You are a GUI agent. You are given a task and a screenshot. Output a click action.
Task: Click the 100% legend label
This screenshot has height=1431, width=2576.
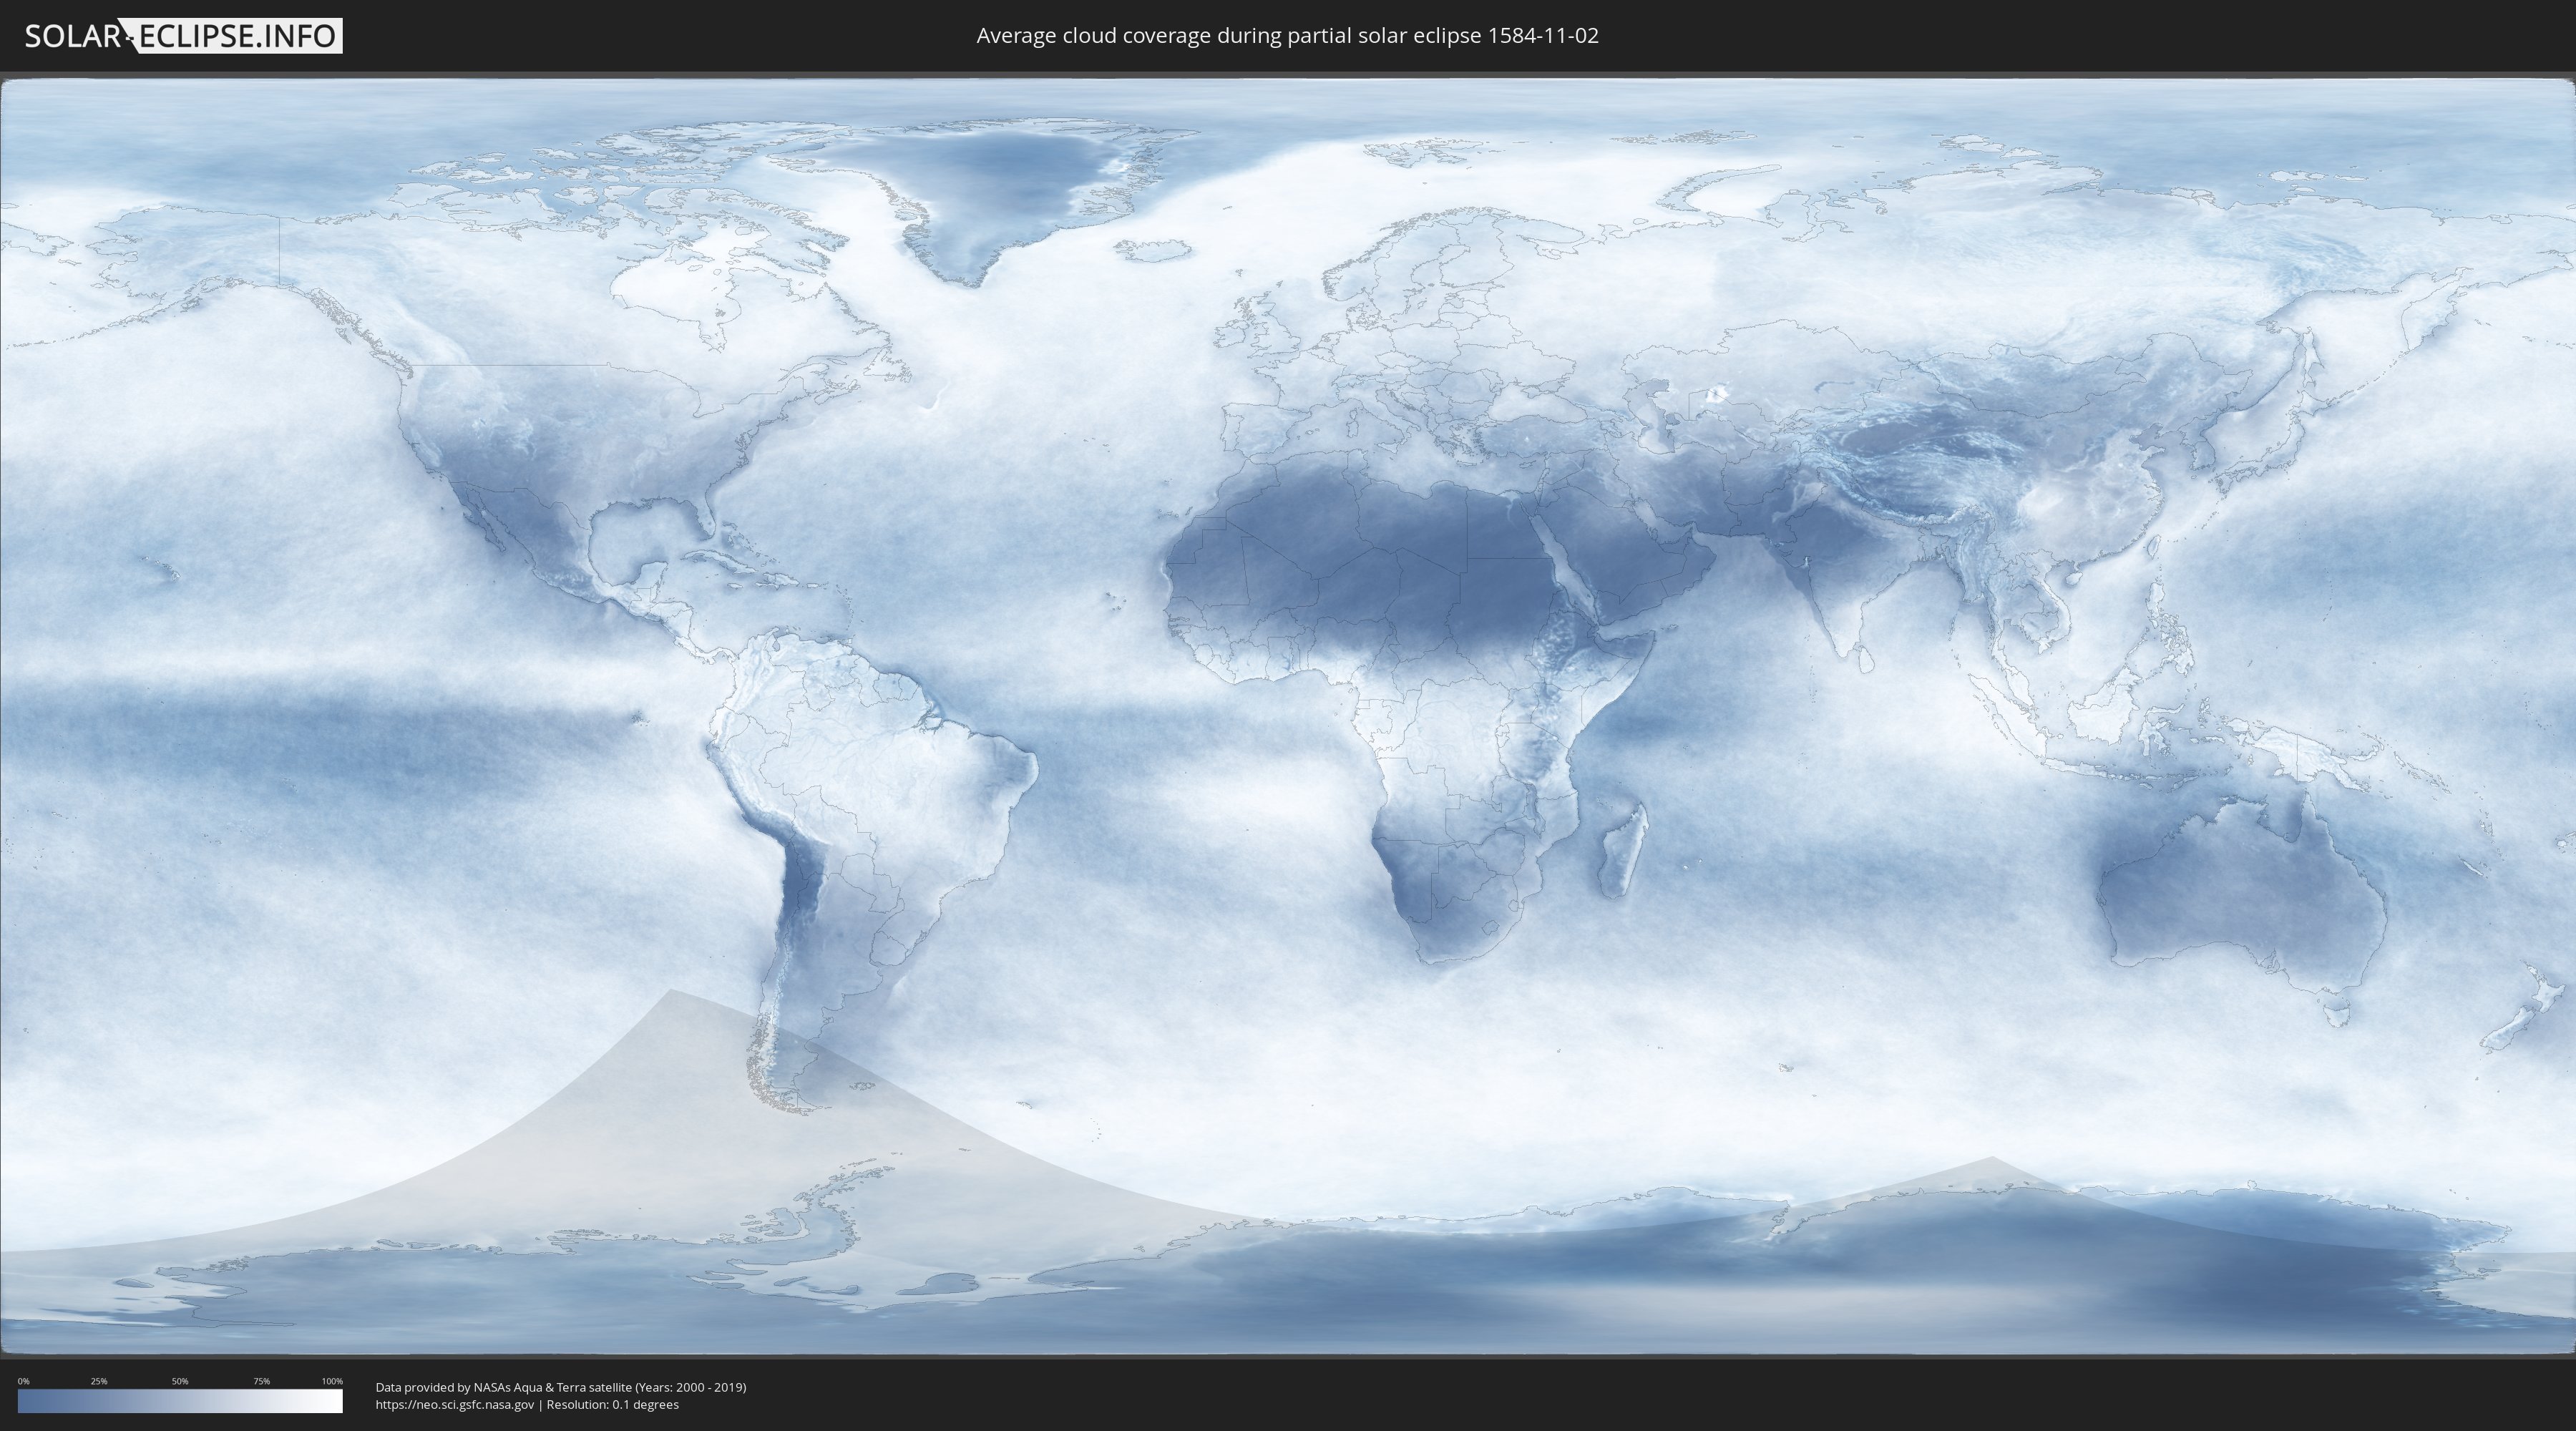(x=332, y=1381)
